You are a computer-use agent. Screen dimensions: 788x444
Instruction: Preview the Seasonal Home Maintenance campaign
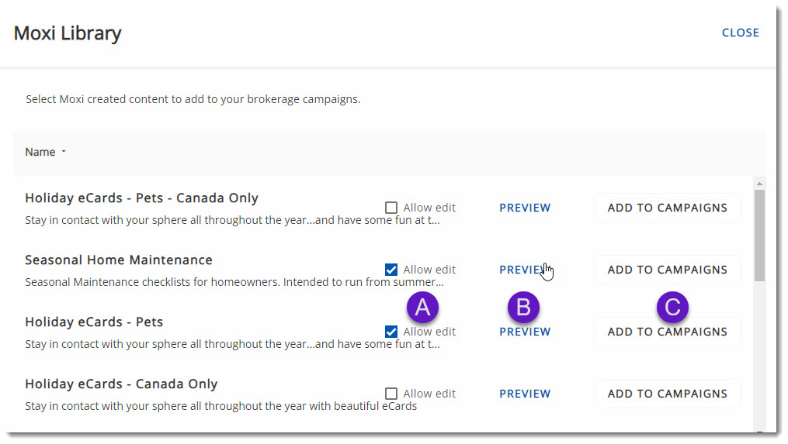522,270
